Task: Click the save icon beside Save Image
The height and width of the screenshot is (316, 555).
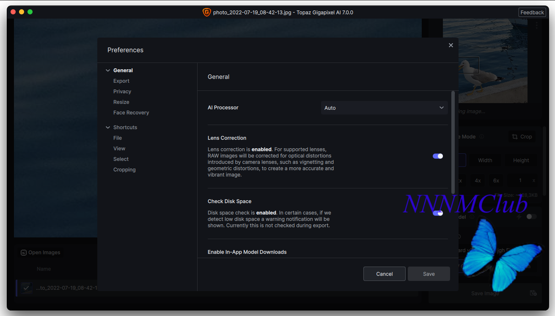Action: coord(533,293)
